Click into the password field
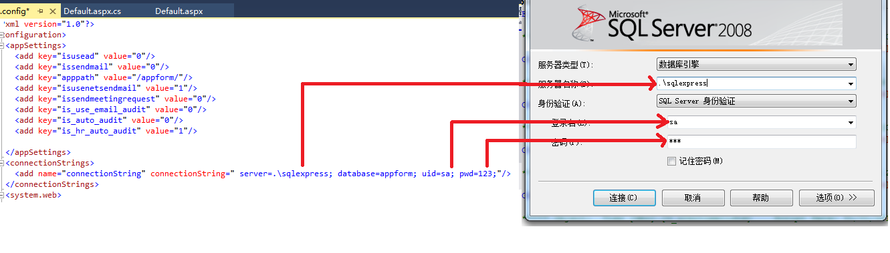 762,142
